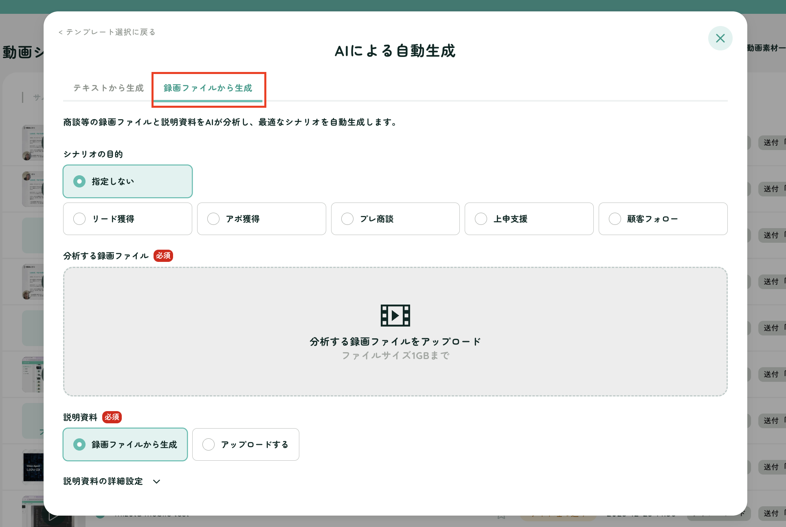Click the film strip upload icon
The height and width of the screenshot is (527, 786).
tap(395, 315)
